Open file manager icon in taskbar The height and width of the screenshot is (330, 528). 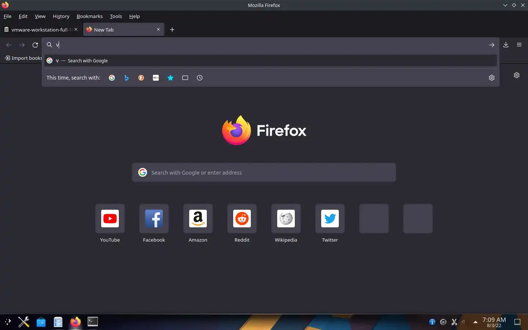58,322
